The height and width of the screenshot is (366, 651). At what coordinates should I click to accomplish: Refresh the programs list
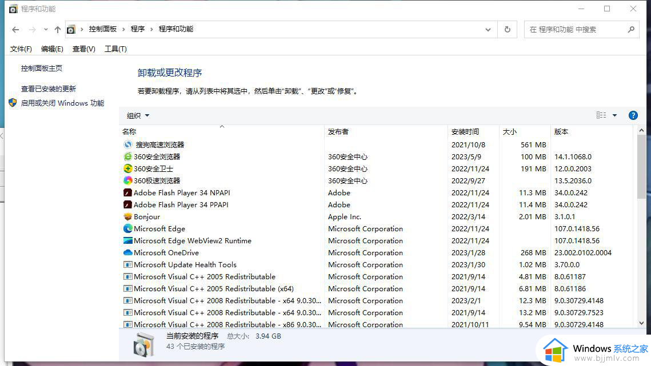pyautogui.click(x=507, y=30)
